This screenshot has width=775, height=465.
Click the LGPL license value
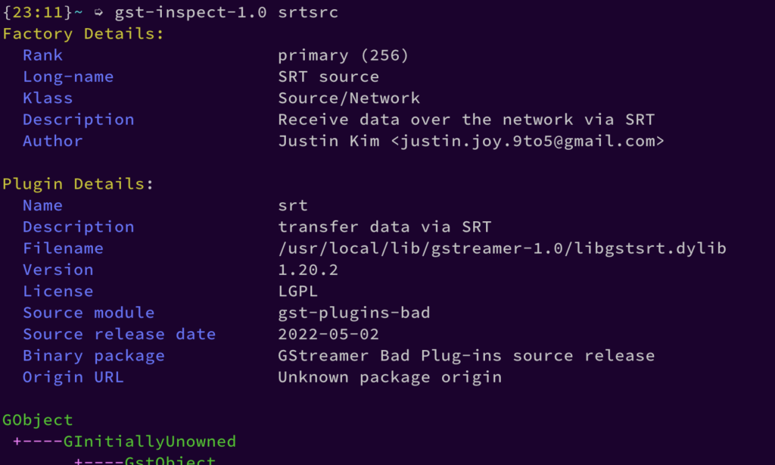point(298,291)
